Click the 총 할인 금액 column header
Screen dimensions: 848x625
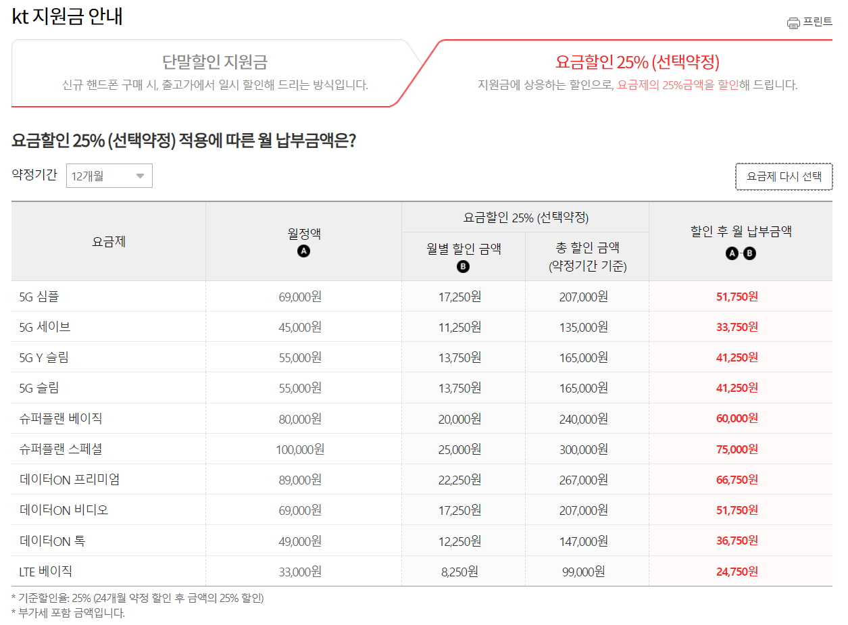pyautogui.click(x=587, y=257)
